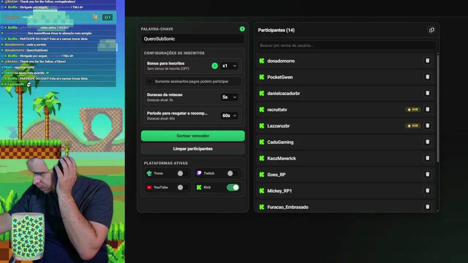Delete participant donadomorro with trash icon
Screen dimensions: 468x263
(427, 61)
